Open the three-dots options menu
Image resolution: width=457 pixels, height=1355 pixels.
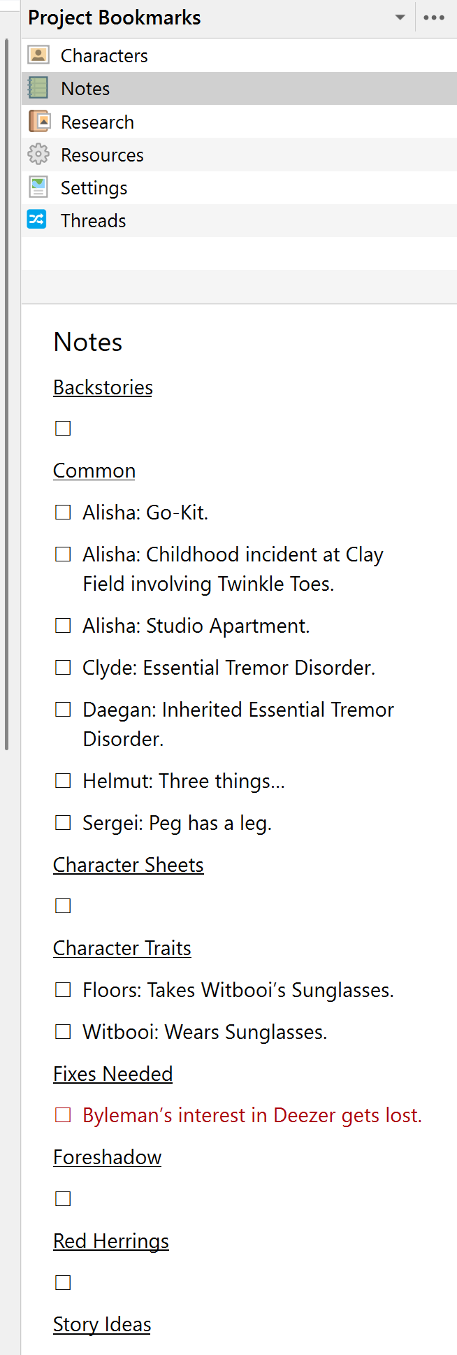[x=434, y=17]
